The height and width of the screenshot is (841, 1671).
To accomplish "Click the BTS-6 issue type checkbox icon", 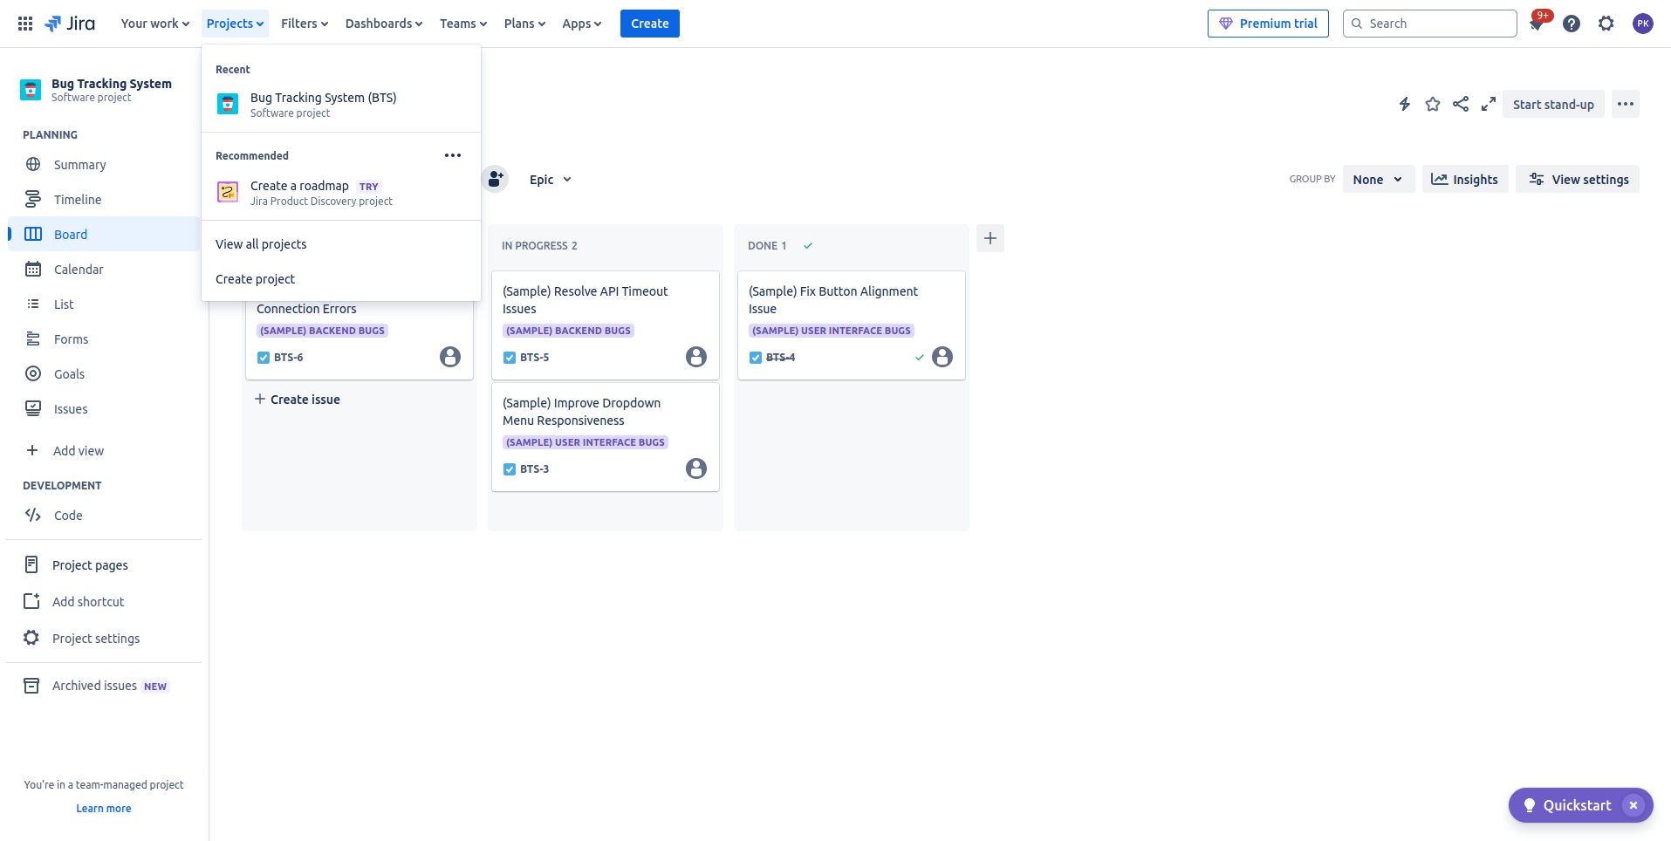I will 264,358.
